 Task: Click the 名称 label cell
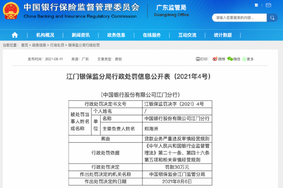121,119
